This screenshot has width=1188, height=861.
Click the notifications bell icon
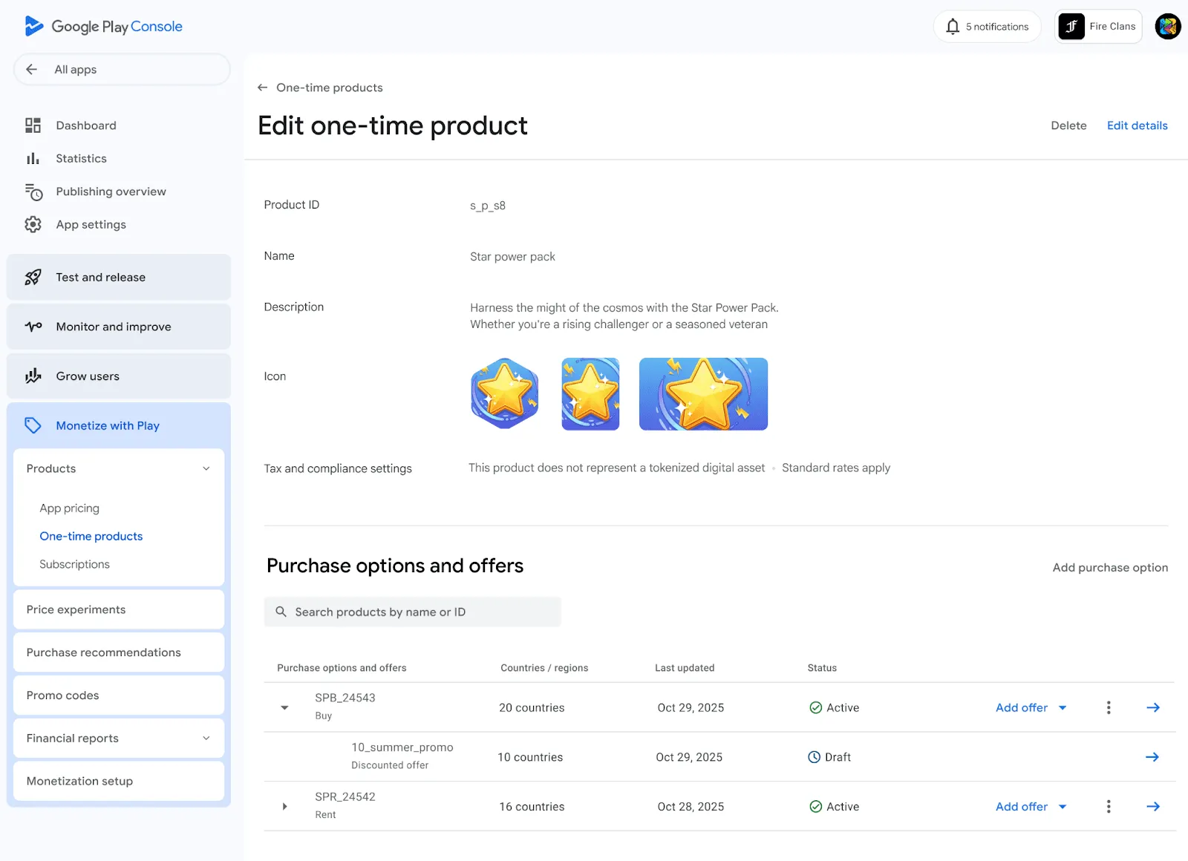[953, 27]
